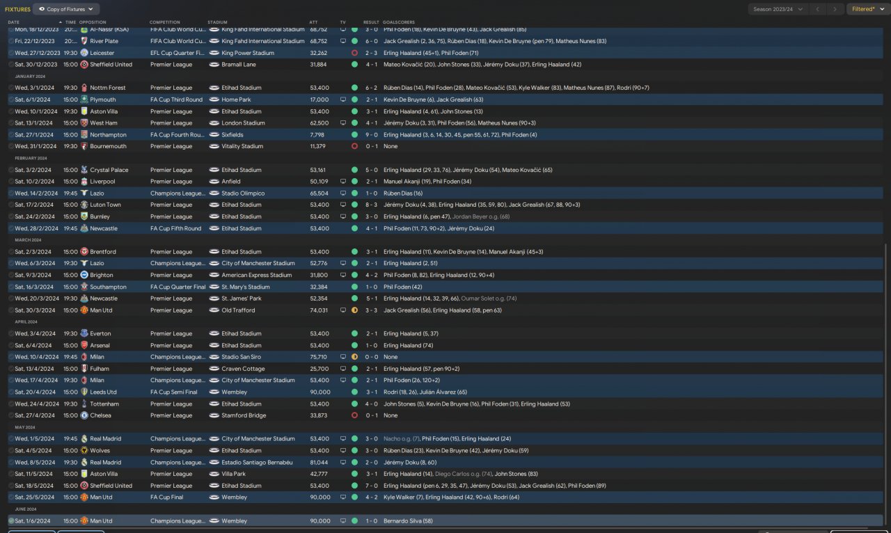The image size is (891, 533).
Task: Click the West Ham club badge
Action: 84,123
